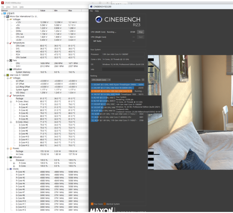
Task: Click the Clocks category icon
Action: click(x=11, y=169)
